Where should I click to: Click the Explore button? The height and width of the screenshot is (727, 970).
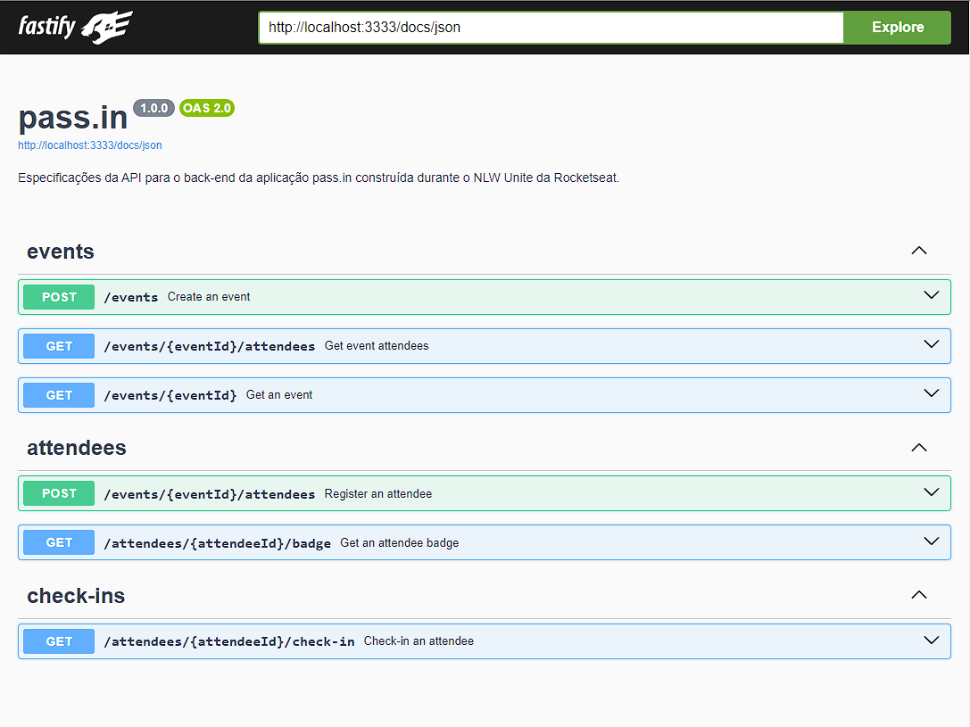click(897, 27)
